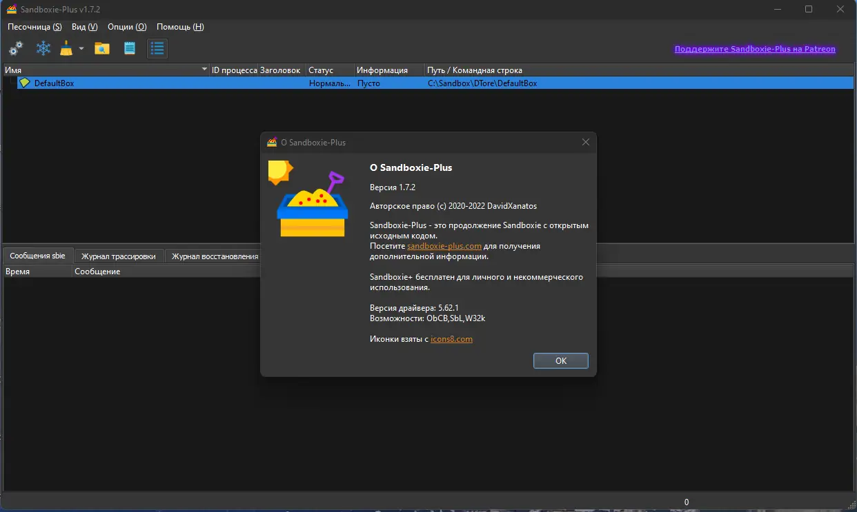The width and height of the screenshot is (857, 512).
Task: Sort by the Заголовок column header
Action: [282, 70]
